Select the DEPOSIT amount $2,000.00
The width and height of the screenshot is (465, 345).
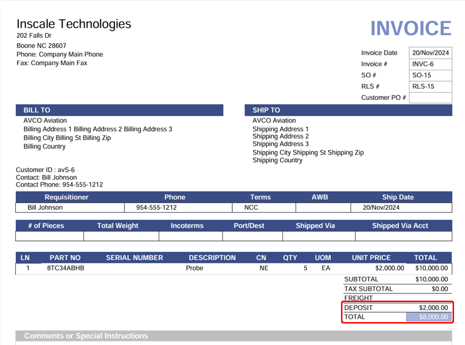(x=433, y=308)
